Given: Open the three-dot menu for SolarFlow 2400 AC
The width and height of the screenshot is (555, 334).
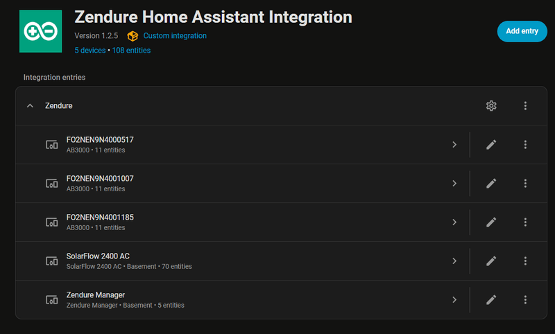Looking at the screenshot, I should (525, 261).
